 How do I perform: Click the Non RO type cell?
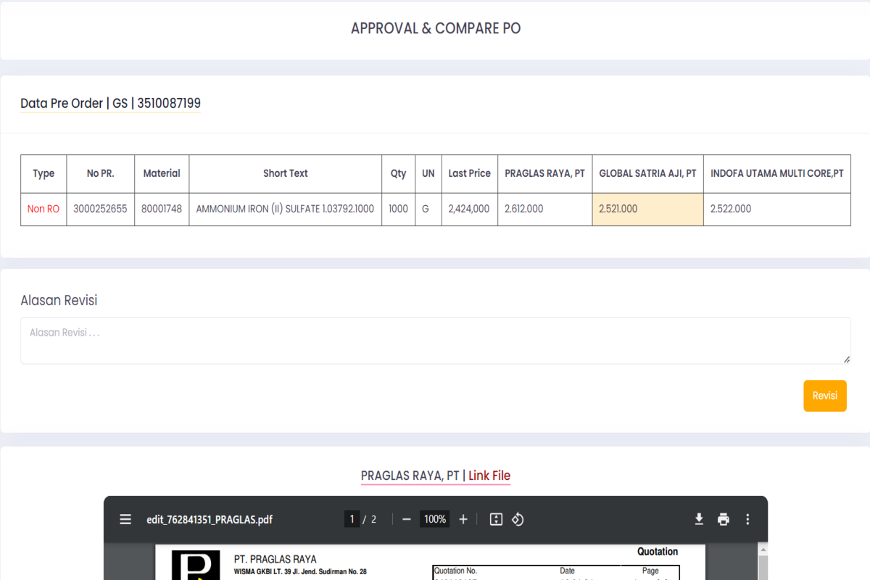click(43, 209)
